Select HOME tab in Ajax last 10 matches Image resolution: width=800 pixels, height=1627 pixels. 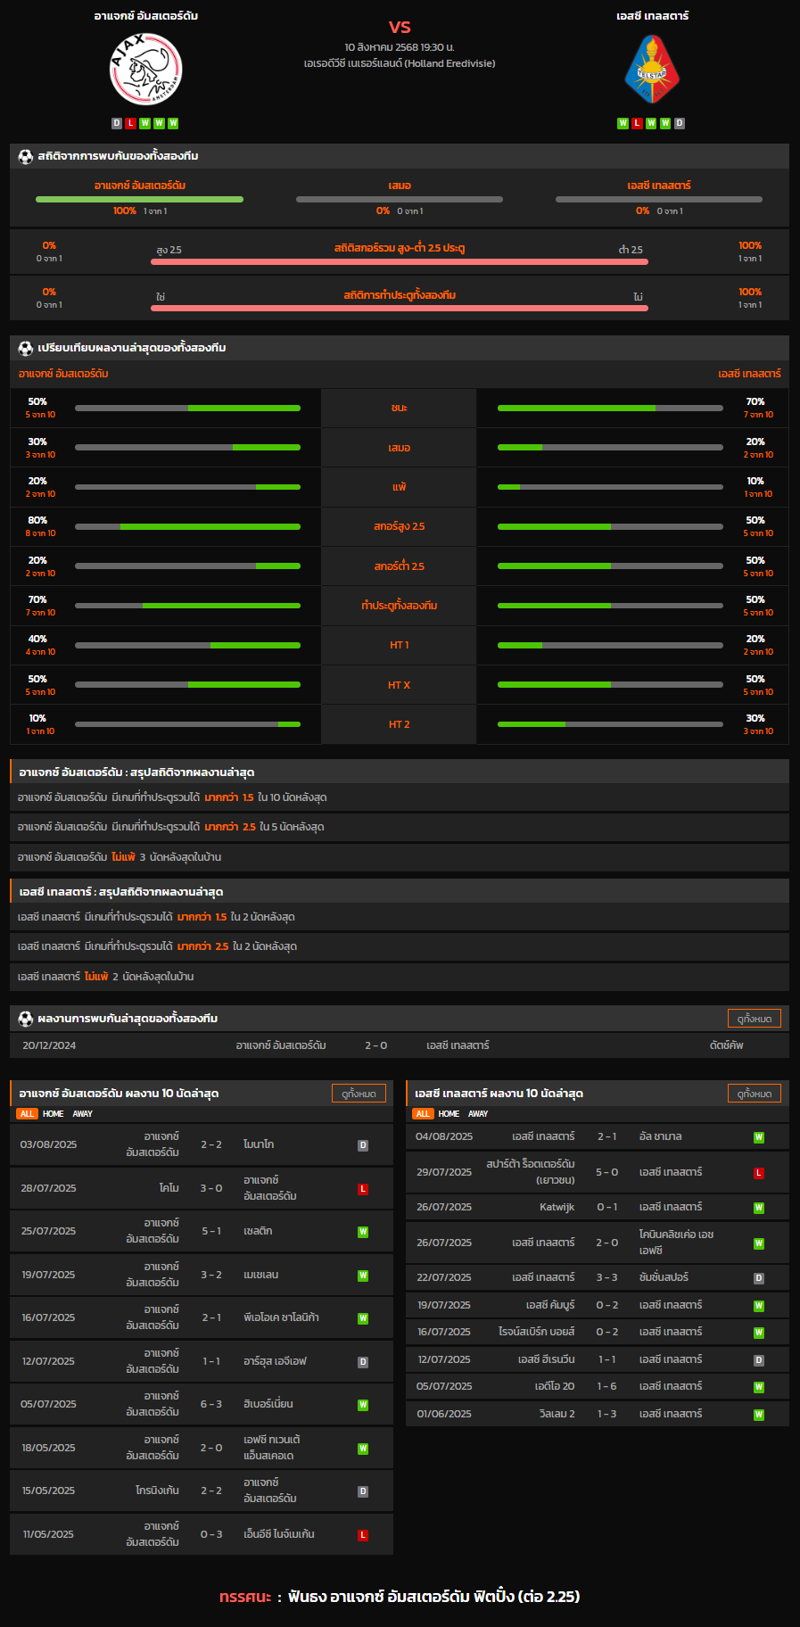tap(54, 1113)
